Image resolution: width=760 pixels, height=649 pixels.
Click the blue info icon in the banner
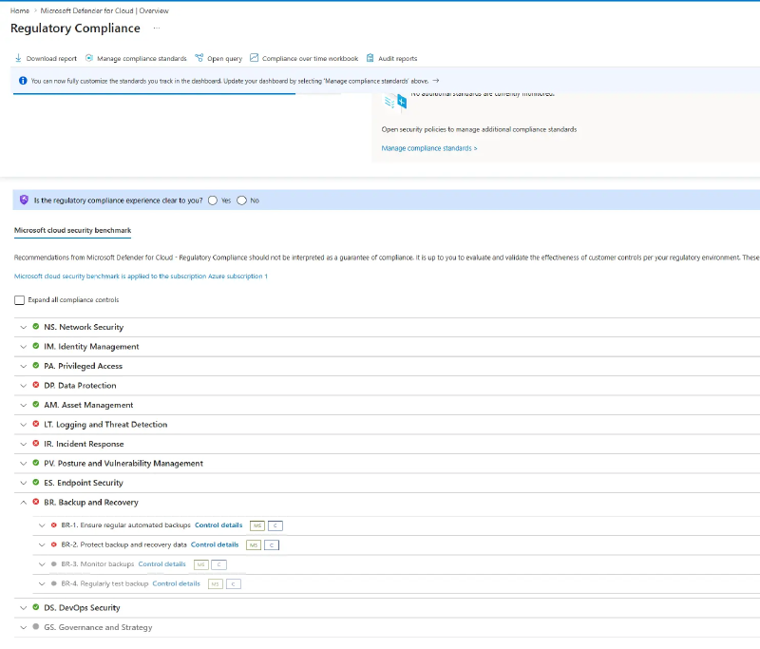(23, 81)
